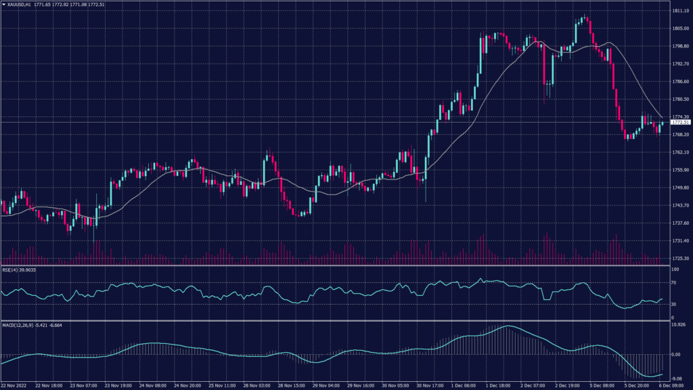Click the MACD 0.00 zero-level label
The image size is (693, 390).
[675, 354]
